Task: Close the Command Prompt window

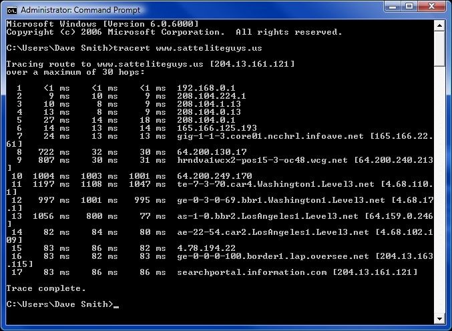Action: pyautogui.click(x=431, y=6)
